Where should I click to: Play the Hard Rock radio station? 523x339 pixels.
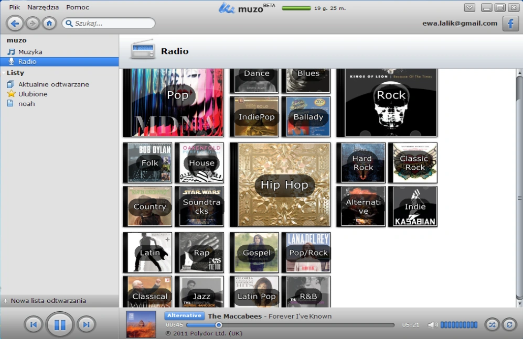(x=361, y=163)
